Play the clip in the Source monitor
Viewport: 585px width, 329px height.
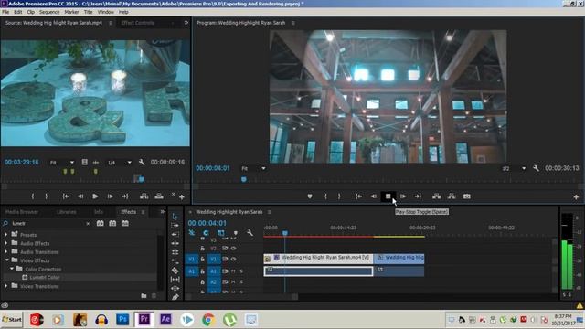point(95,196)
